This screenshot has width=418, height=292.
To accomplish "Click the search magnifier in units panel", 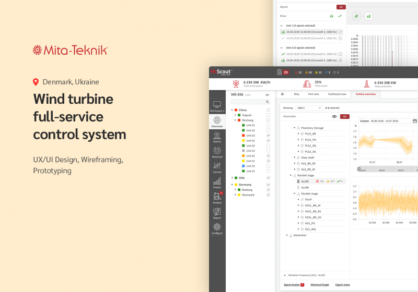I will [x=267, y=102].
